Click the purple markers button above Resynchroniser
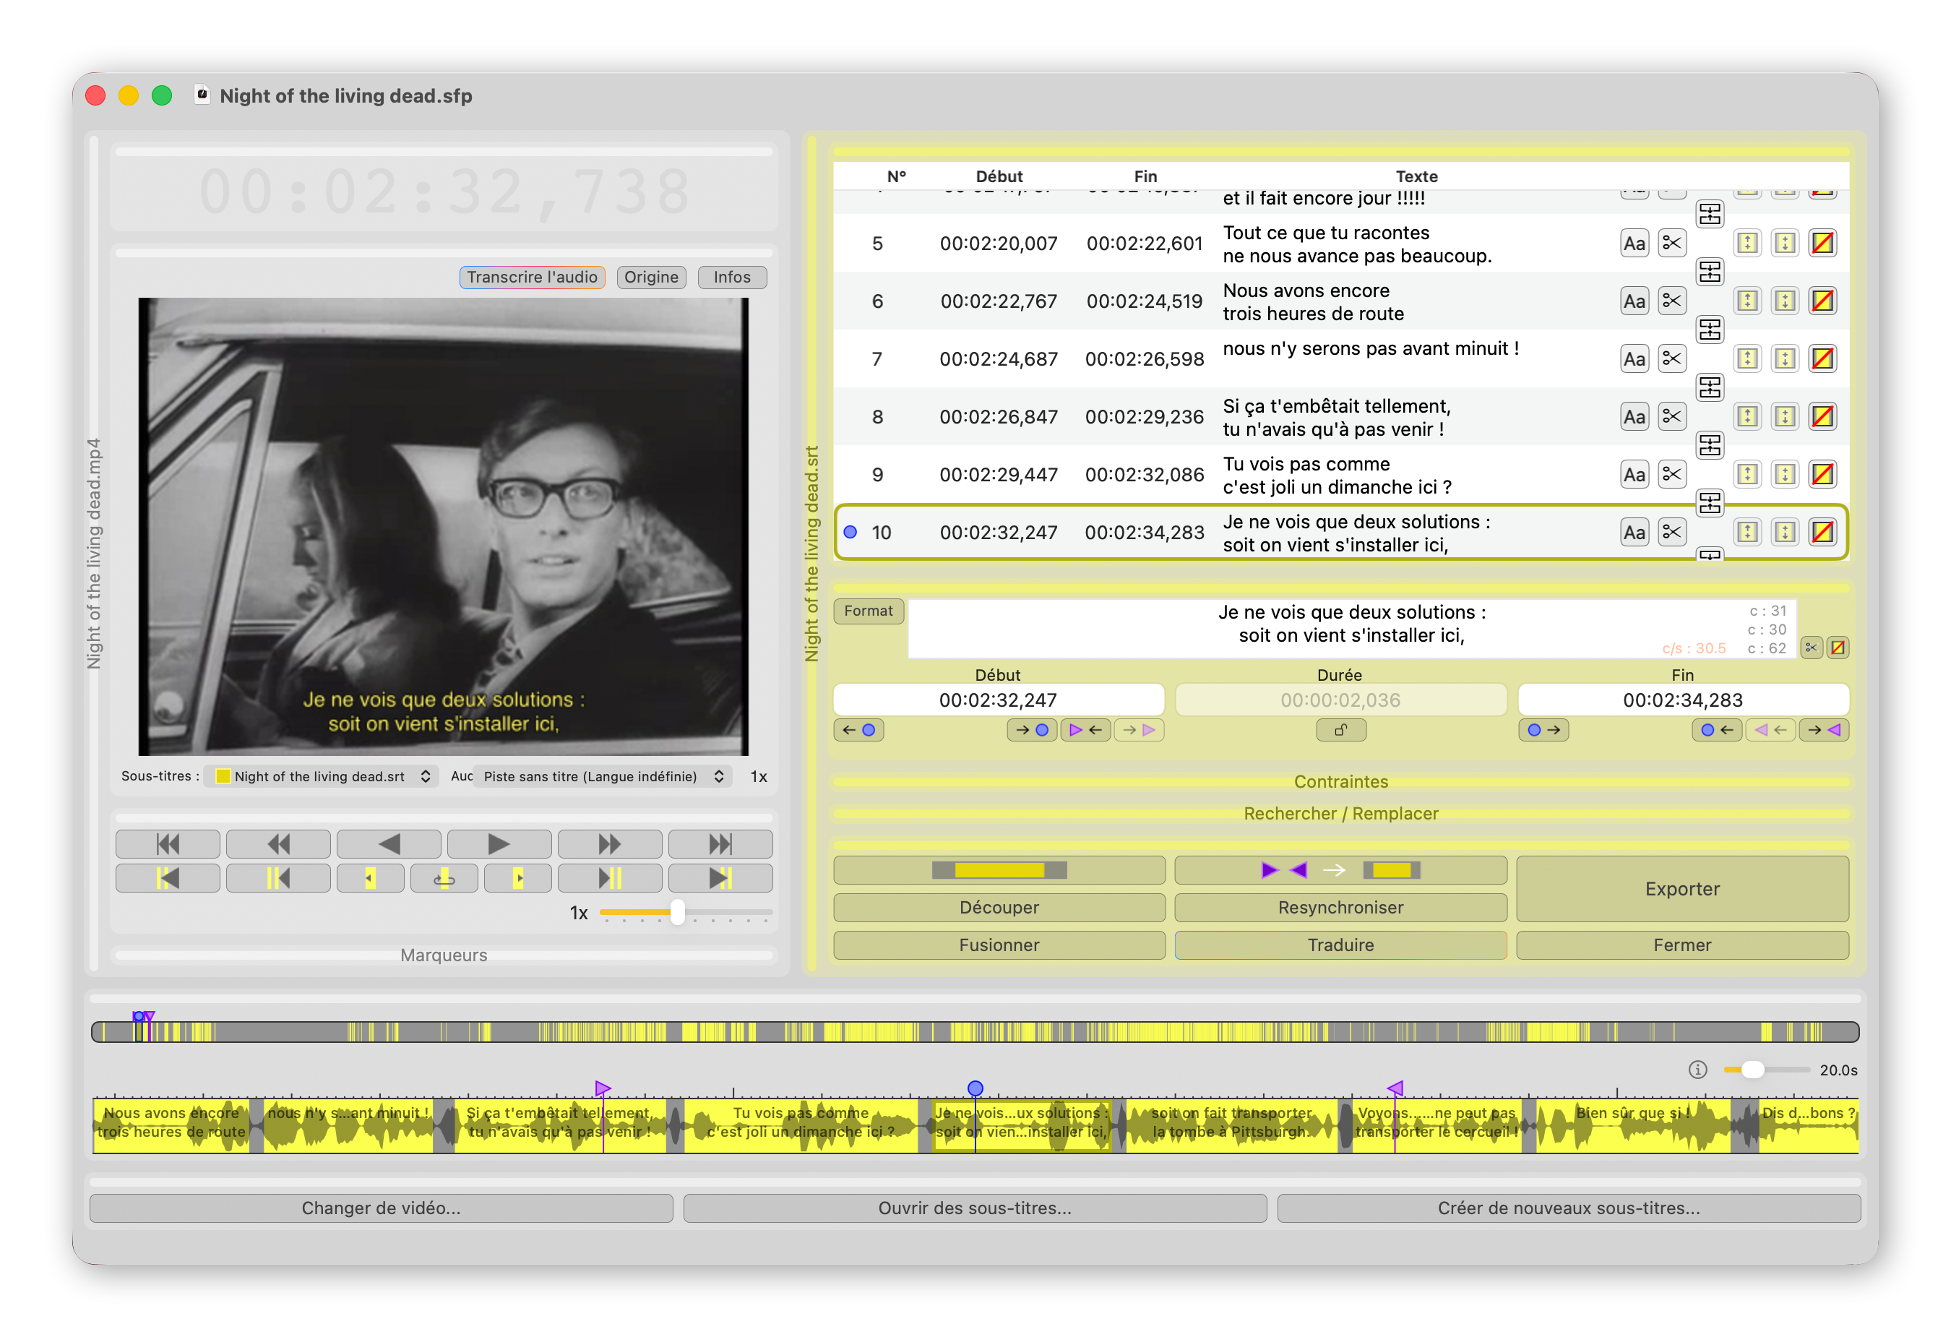This screenshot has height=1337, width=1951. click(x=1340, y=870)
